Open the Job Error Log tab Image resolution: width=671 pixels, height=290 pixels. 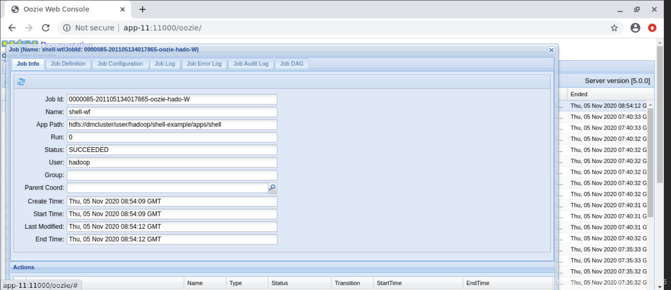point(204,64)
